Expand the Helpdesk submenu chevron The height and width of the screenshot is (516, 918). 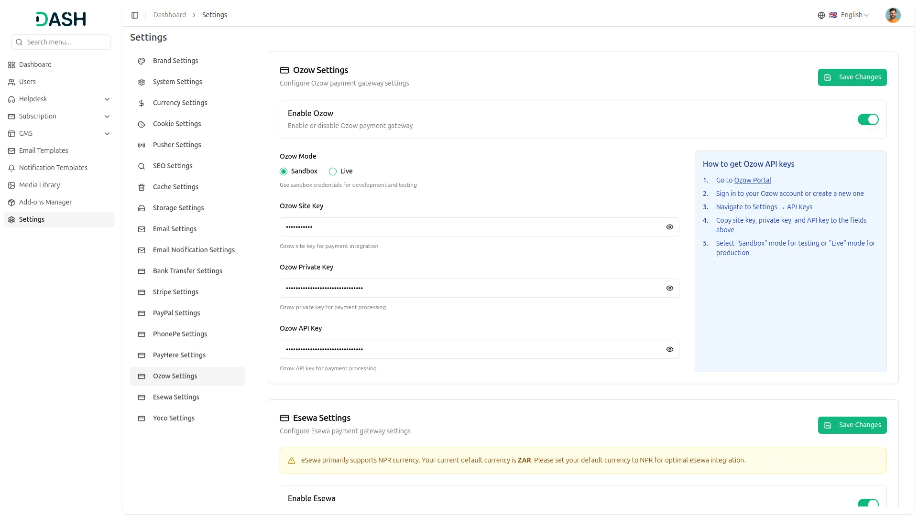(x=107, y=99)
